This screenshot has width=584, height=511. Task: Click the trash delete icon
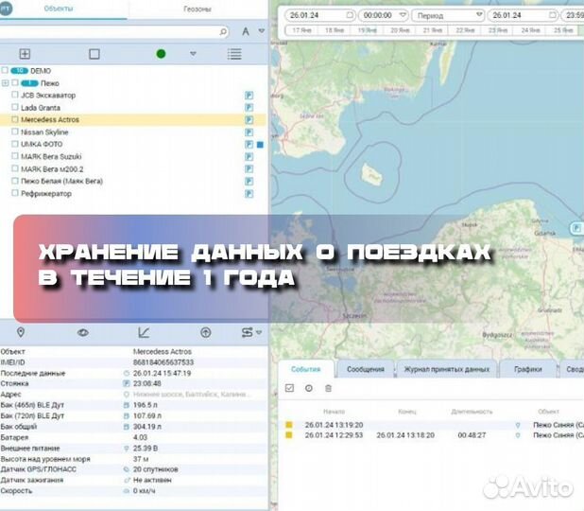tap(328, 388)
